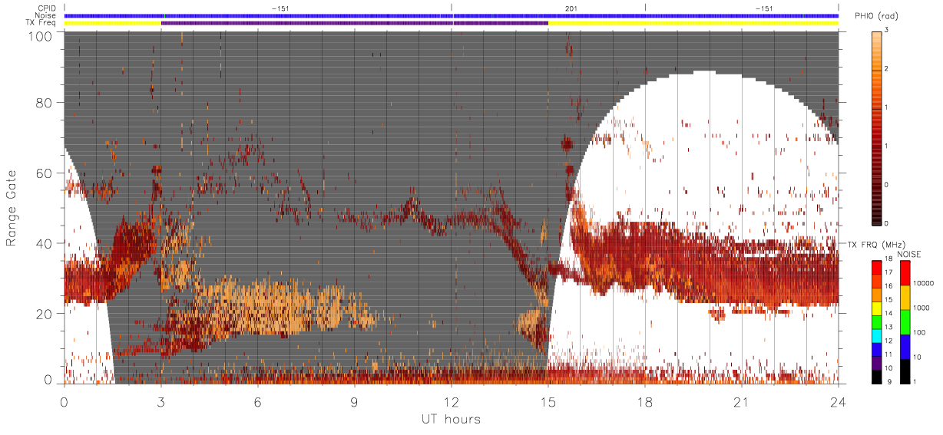Click the yellow TX Freq bar segment near hour 0
Viewport: 943px width, 435px height.
pos(113,23)
